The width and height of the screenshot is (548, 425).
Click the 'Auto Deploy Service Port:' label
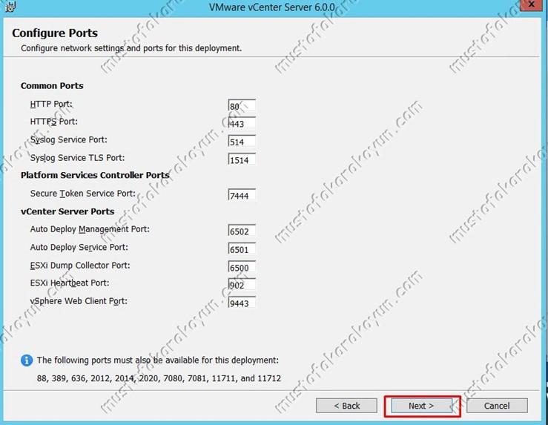point(79,248)
